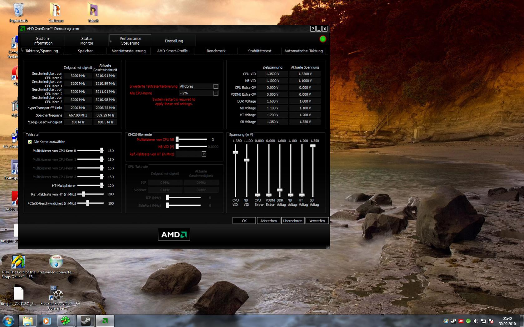The width and height of the screenshot is (524, 327).
Task: Confirm with the OK button
Action: 244,221
